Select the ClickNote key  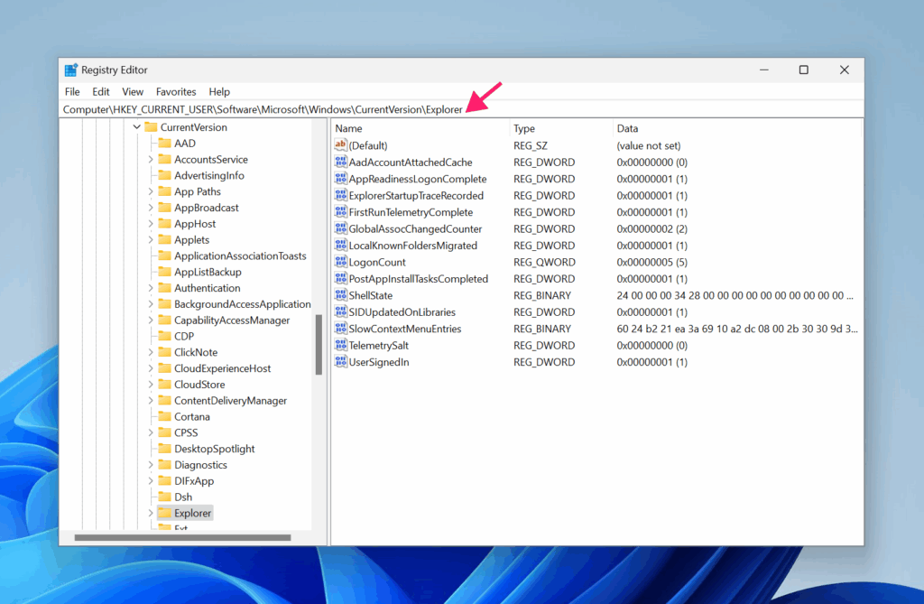pyautogui.click(x=196, y=351)
